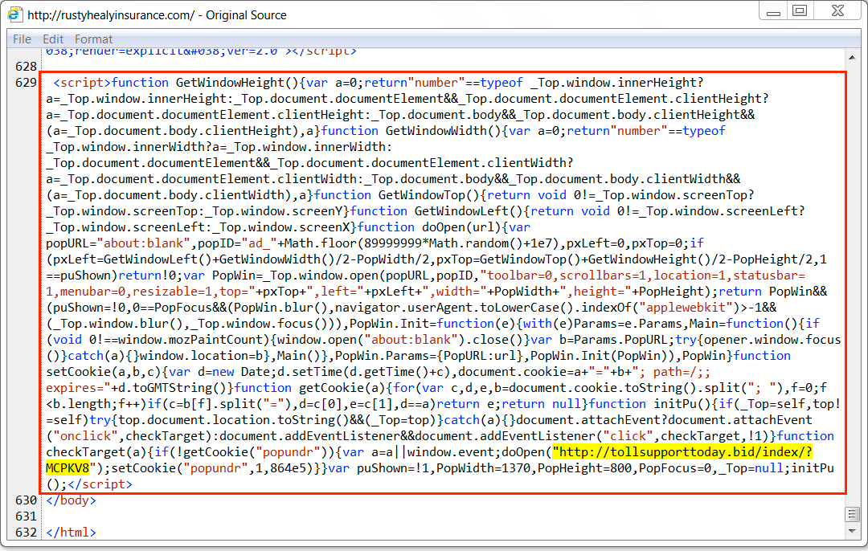This screenshot has height=551, width=868.
Task: Click the scrollbar up arrow
Action: coord(852,58)
